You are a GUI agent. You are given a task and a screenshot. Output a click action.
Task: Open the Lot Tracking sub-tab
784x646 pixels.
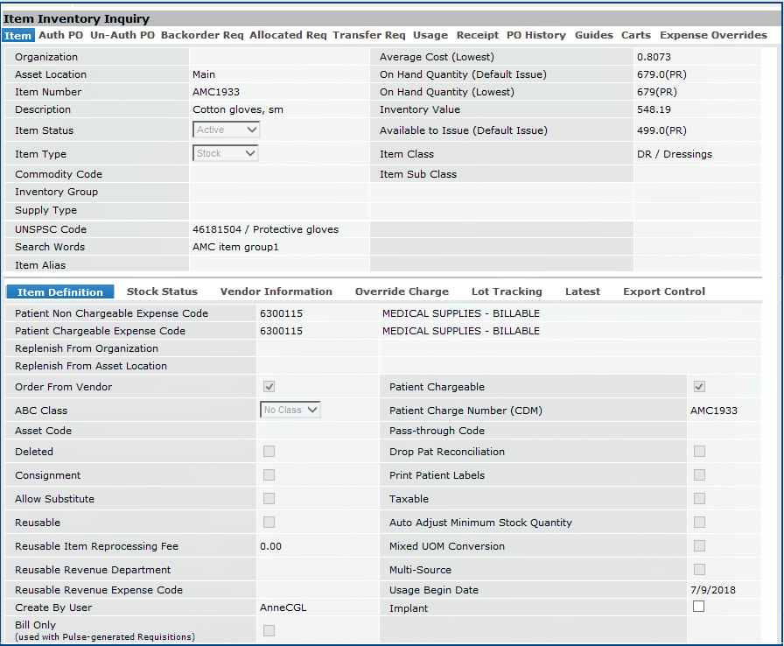click(507, 291)
